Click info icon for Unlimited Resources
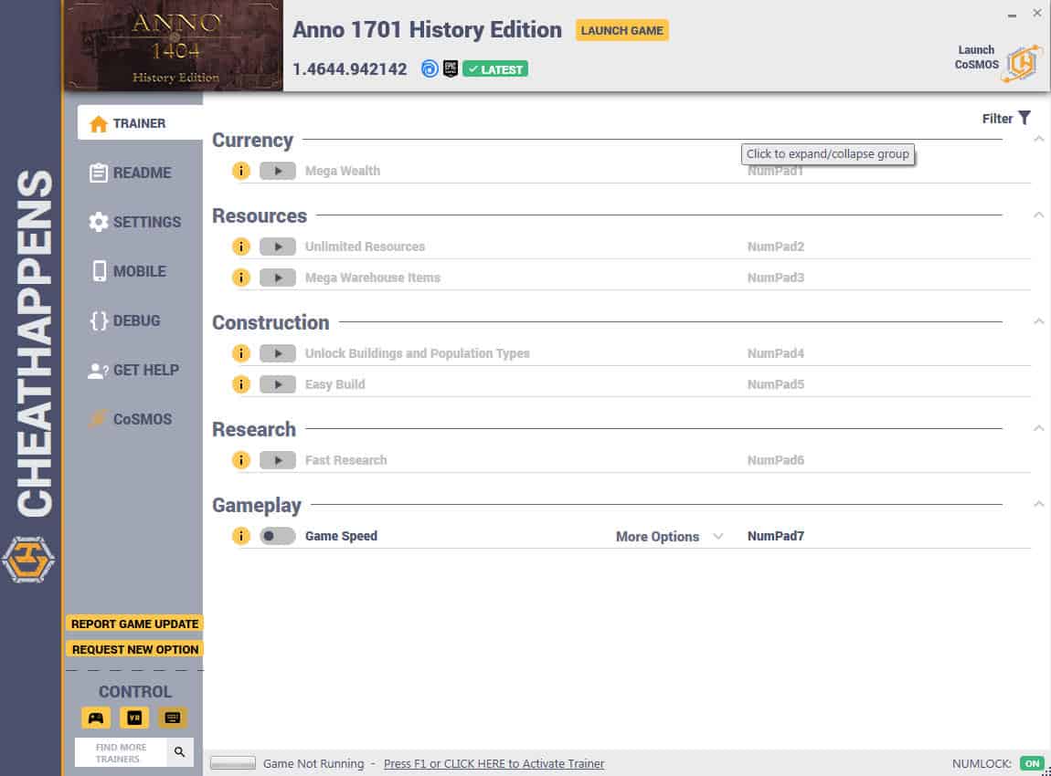Image resolution: width=1051 pixels, height=776 pixels. pos(240,246)
